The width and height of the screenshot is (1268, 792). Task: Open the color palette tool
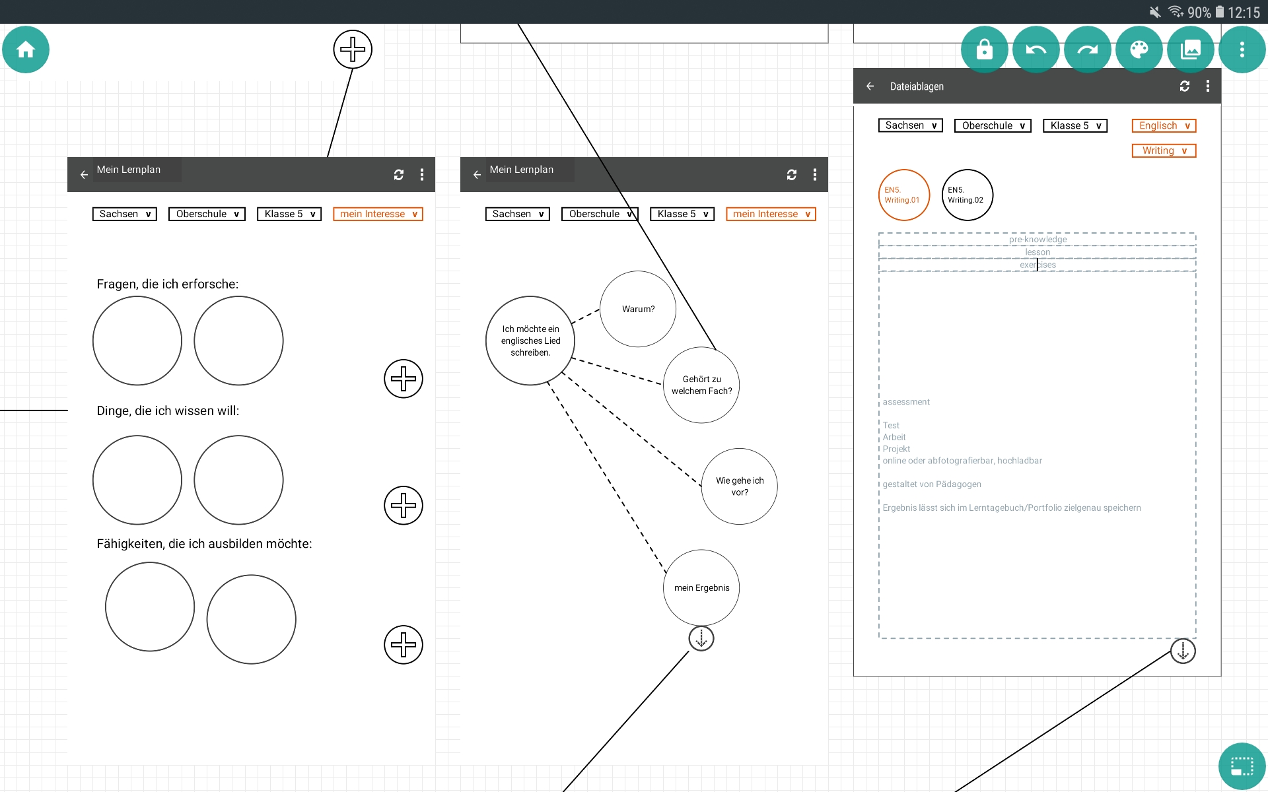[1139, 49]
